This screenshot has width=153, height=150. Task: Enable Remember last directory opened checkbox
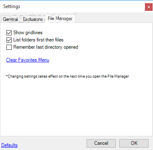tap(9, 47)
